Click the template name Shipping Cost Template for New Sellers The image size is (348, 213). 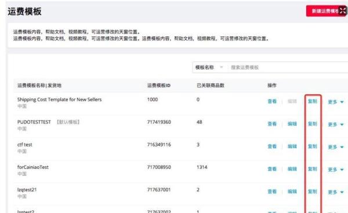59,100
